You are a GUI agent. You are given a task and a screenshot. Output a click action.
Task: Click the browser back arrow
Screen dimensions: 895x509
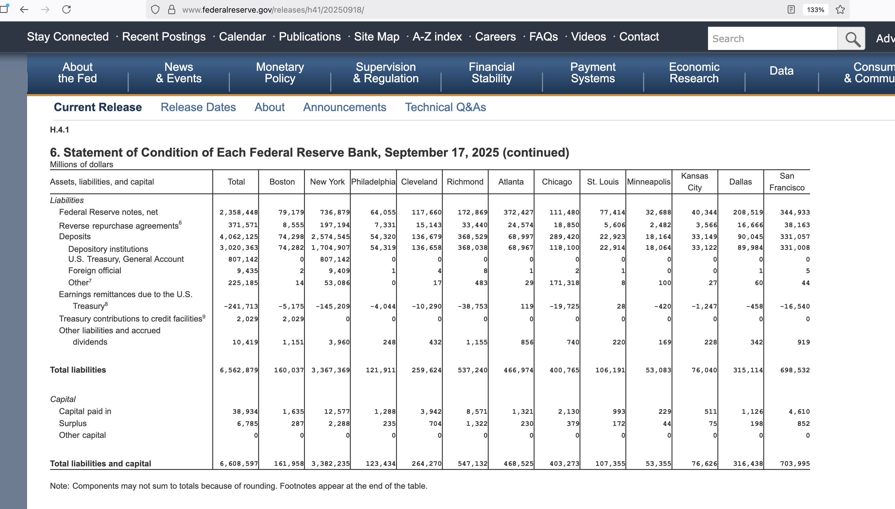click(x=24, y=9)
